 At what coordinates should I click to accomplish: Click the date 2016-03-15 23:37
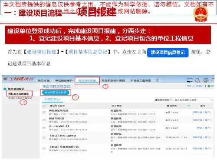coord(176,149)
